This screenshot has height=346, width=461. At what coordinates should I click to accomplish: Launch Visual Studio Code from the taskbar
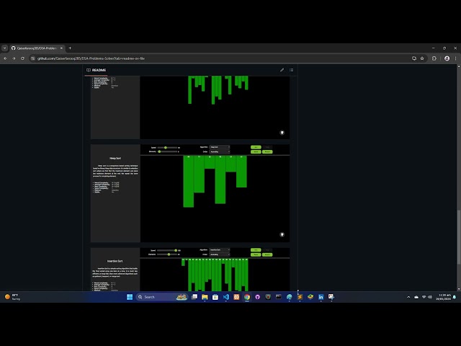pyautogui.click(x=225, y=297)
